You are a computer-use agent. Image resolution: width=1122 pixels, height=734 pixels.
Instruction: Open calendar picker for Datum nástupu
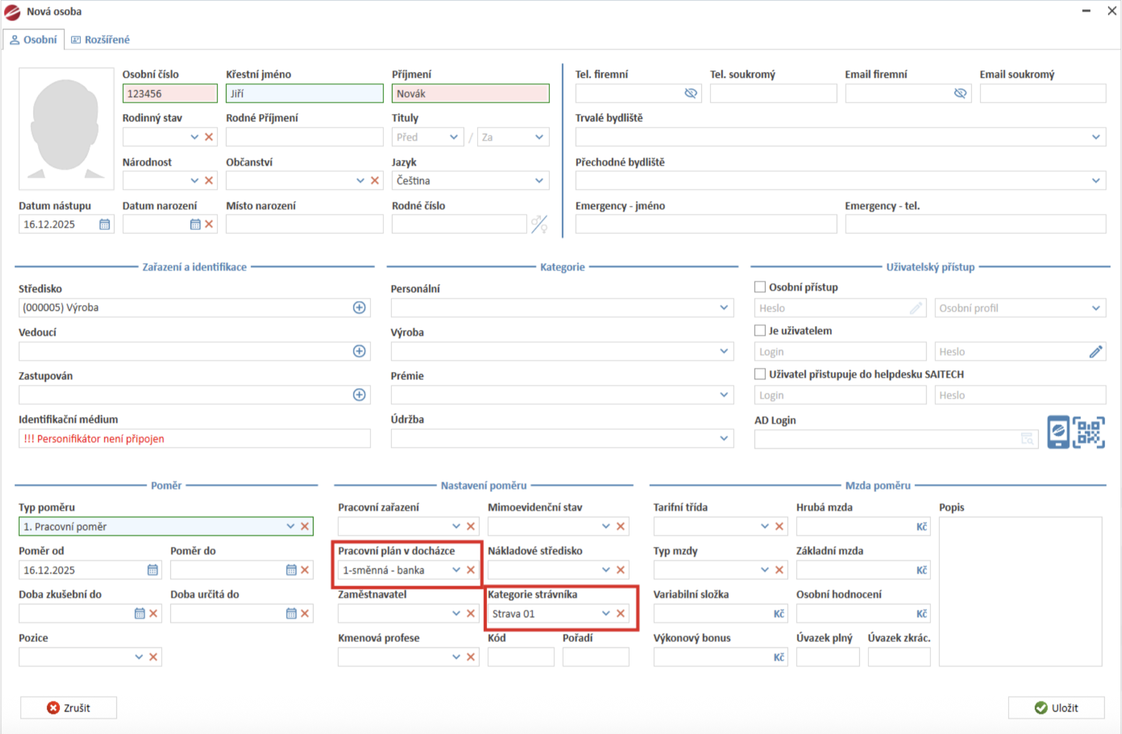(x=105, y=225)
